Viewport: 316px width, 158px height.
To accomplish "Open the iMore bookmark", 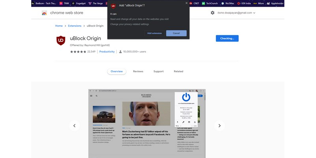I will [259, 3].
